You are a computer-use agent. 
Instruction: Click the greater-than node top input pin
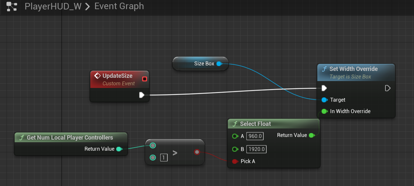[153, 145]
